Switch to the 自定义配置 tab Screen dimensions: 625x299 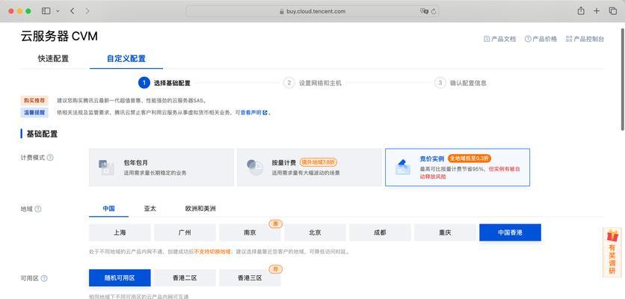126,58
